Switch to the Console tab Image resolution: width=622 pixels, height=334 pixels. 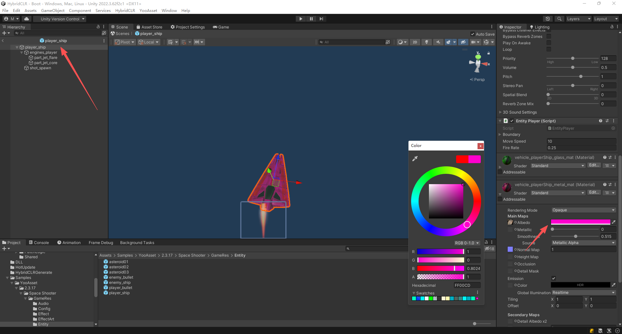click(x=39, y=242)
